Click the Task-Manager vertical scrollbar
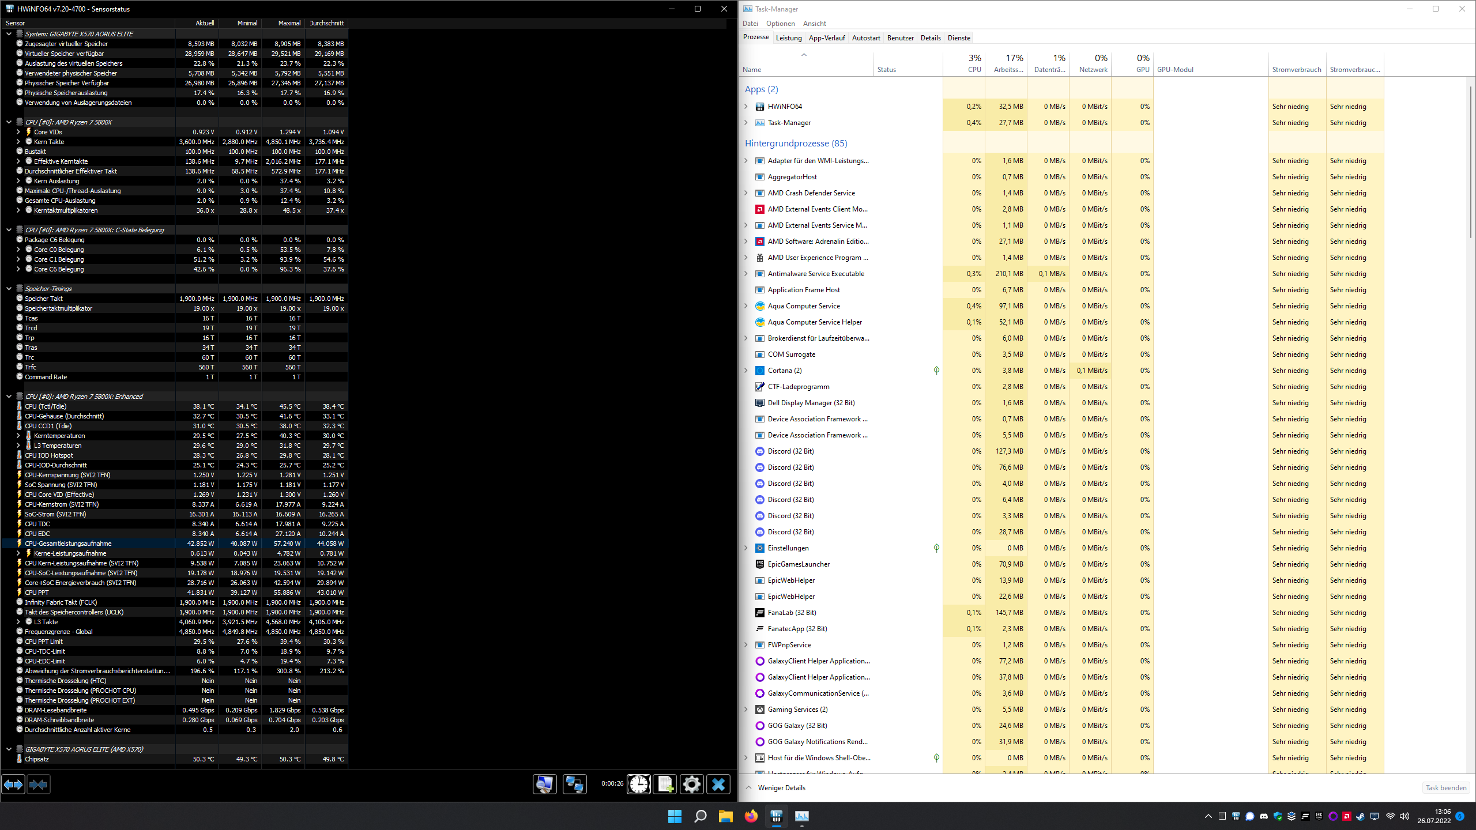 pyautogui.click(x=1471, y=161)
